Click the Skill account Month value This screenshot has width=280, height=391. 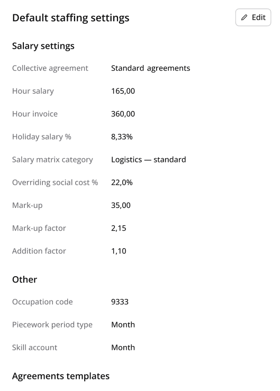[123, 348]
